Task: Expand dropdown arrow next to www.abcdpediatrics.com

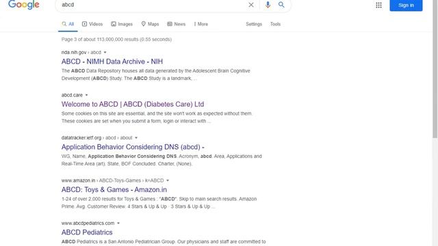Action: [118, 223]
